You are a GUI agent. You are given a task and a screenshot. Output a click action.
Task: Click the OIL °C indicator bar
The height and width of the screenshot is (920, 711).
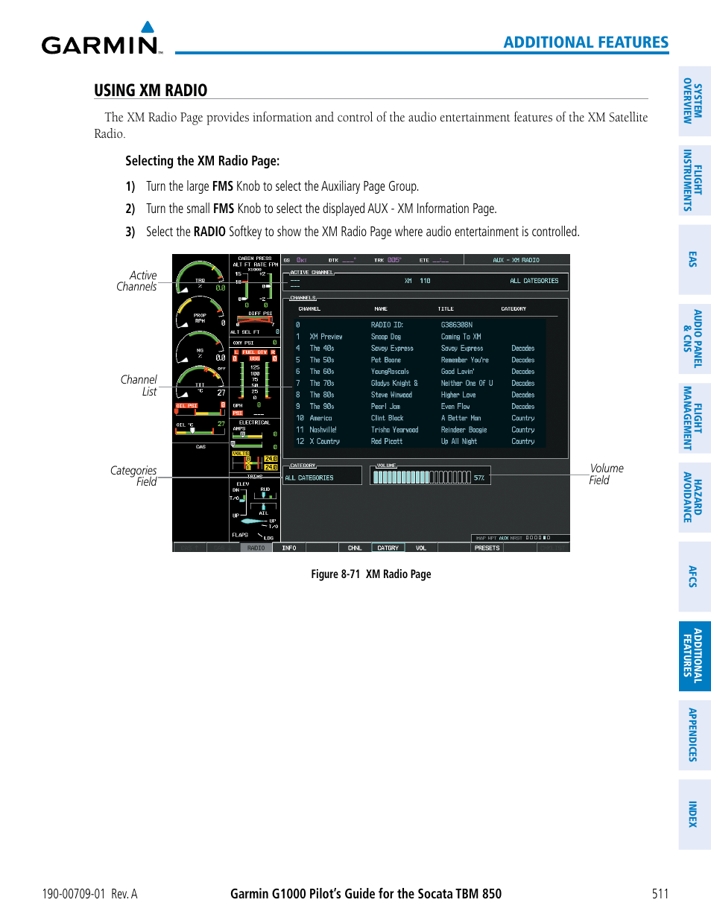point(200,428)
